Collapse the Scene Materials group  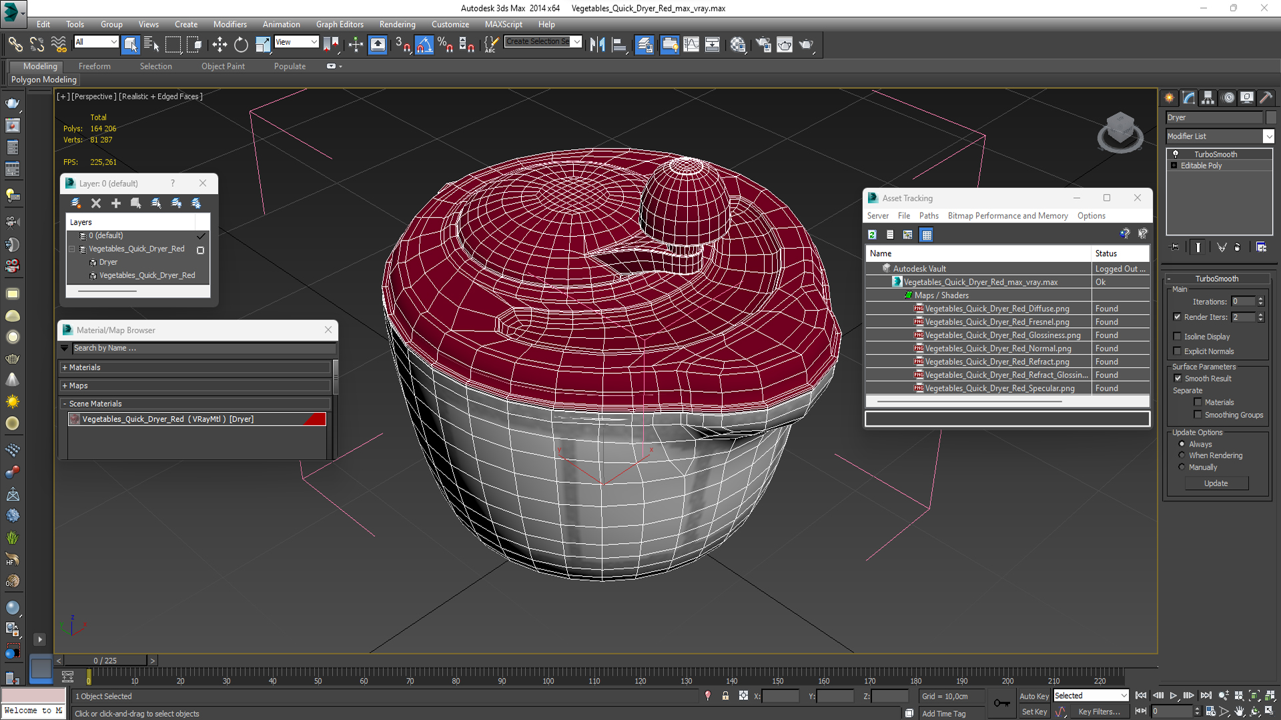coord(195,403)
